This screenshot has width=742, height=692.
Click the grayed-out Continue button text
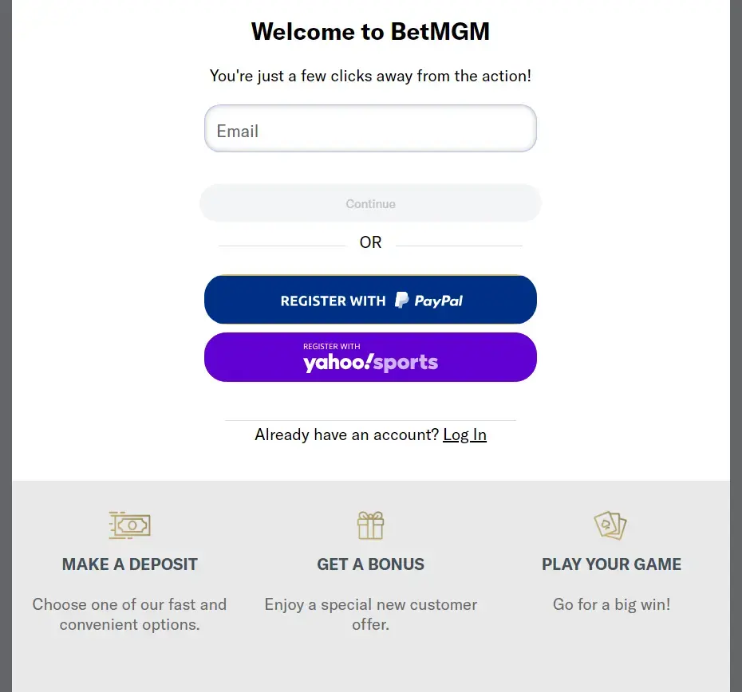point(370,203)
